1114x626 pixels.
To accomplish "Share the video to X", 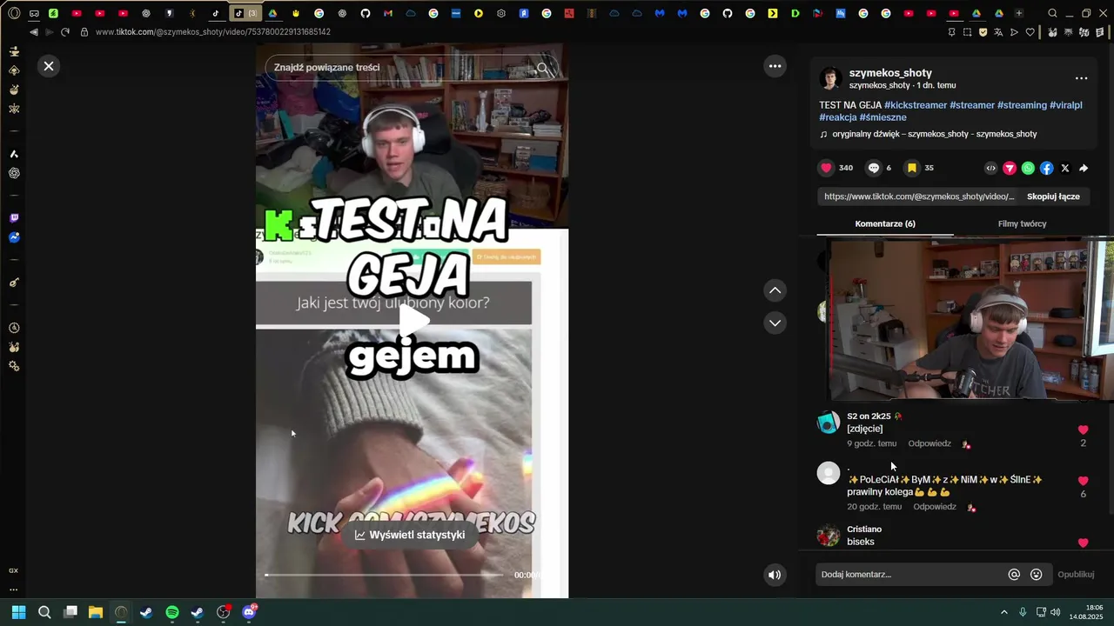I will (1065, 168).
